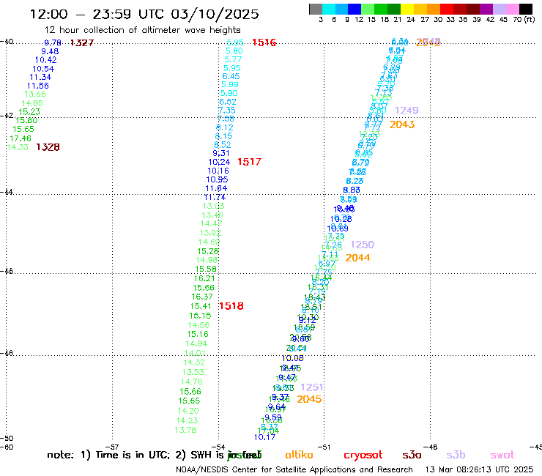The width and height of the screenshot is (542, 476).
Task: Click the gray swatch in the color legend
Action: 316,9
